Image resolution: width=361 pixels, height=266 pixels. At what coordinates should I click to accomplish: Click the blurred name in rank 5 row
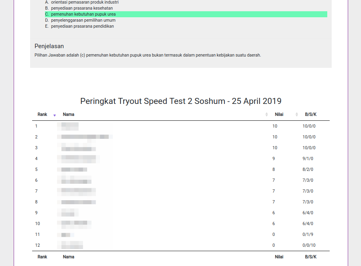(x=72, y=170)
